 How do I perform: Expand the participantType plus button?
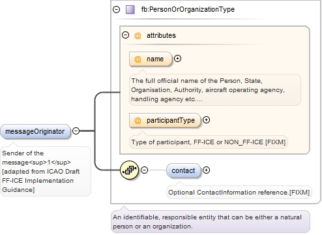pos(206,120)
